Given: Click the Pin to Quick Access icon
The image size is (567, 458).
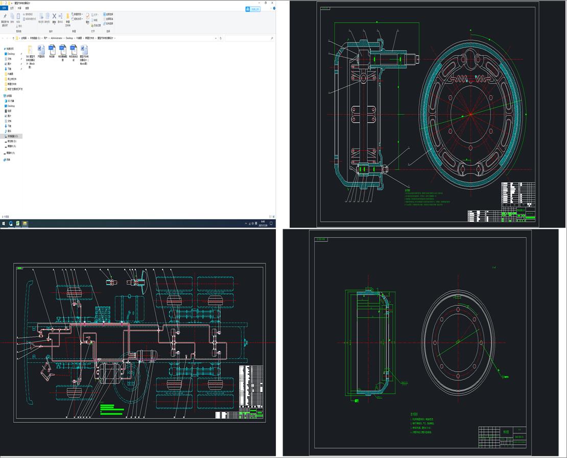Looking at the screenshot, I should 5,16.
